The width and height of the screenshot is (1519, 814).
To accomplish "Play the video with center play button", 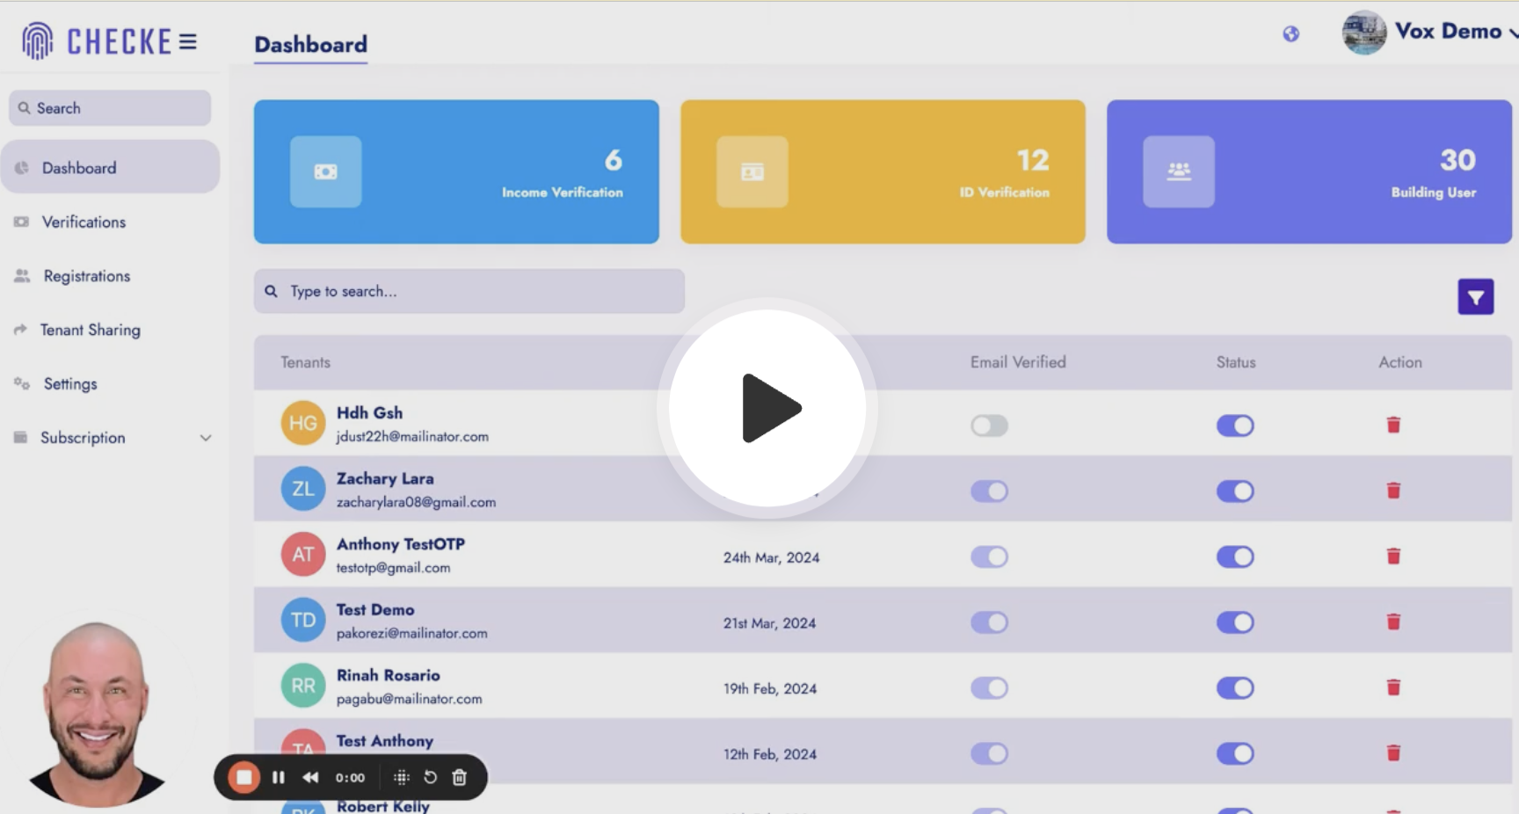I will tap(767, 408).
